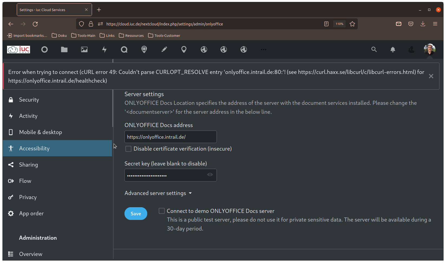Open the Maps app via location pin icon

pyautogui.click(x=184, y=50)
